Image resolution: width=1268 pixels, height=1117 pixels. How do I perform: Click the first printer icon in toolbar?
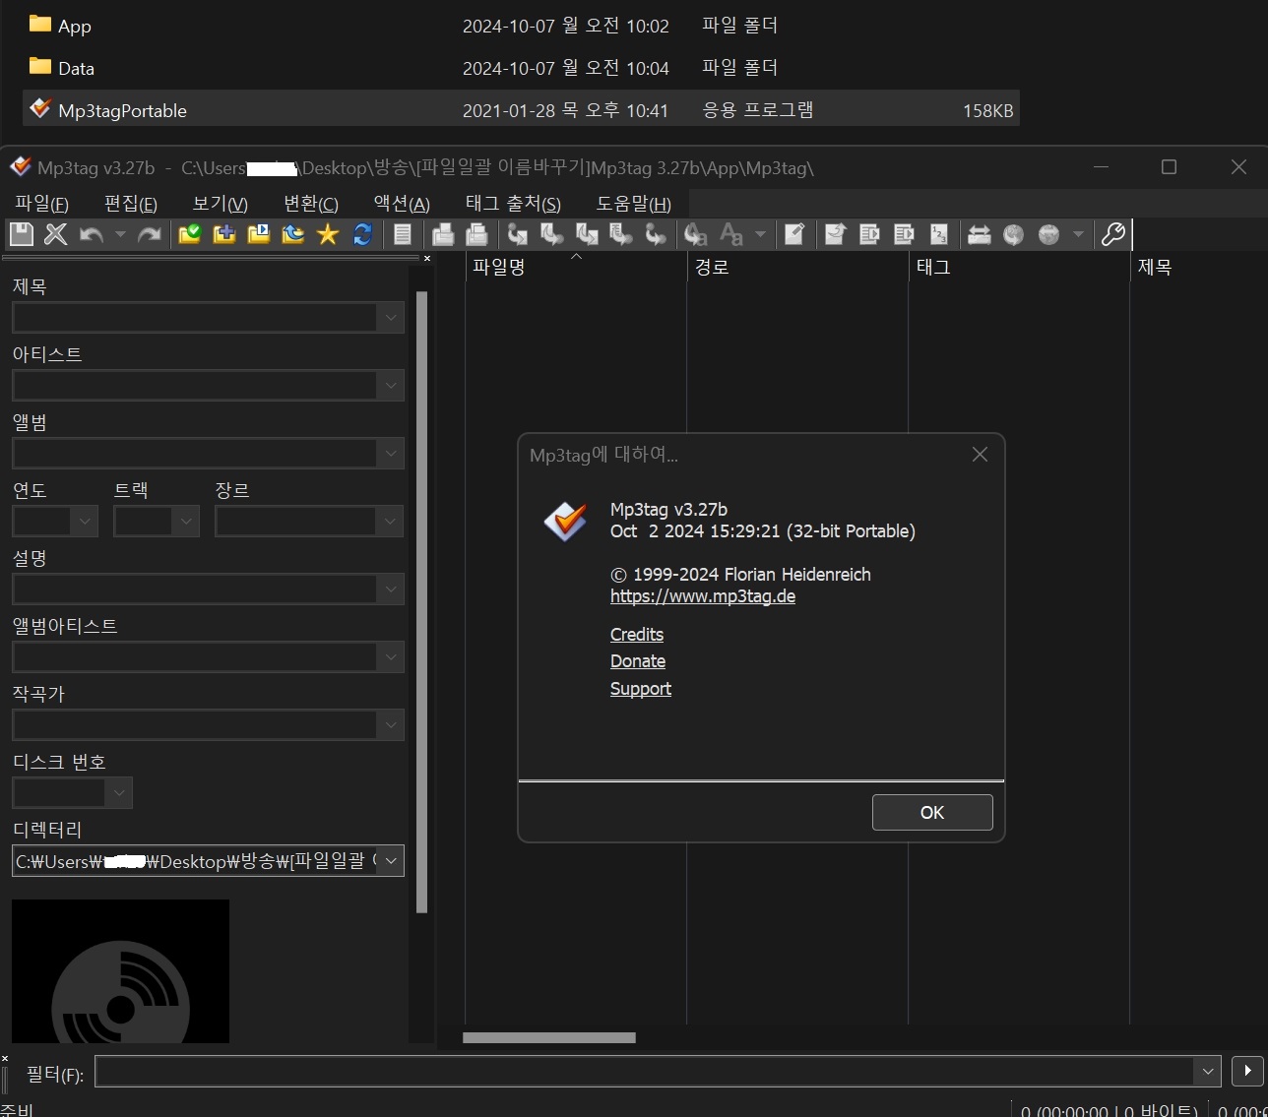click(x=443, y=234)
